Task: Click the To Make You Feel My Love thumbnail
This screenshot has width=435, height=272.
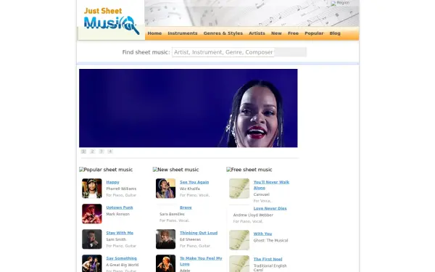Action: 165,263
